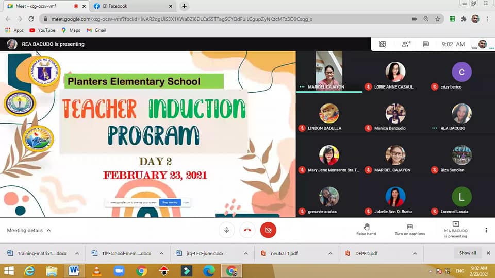Image resolution: width=495 pixels, height=278 pixels.
Task: Open the Training-matrixT download file
Action: click(37, 253)
